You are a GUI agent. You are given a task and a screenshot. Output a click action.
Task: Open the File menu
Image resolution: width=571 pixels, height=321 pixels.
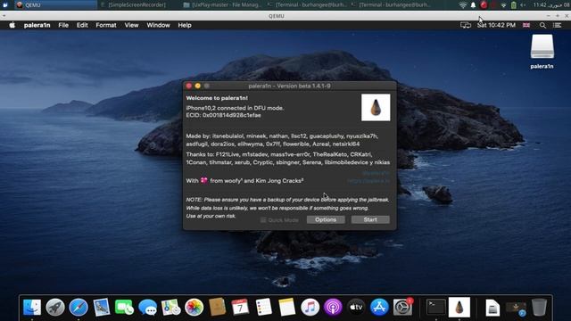point(63,25)
